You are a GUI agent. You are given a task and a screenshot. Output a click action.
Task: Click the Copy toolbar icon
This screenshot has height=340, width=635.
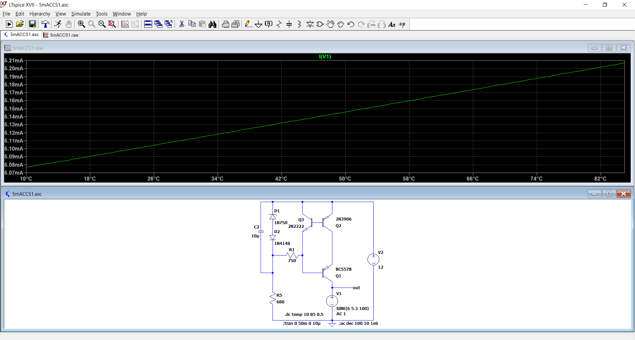click(x=192, y=24)
